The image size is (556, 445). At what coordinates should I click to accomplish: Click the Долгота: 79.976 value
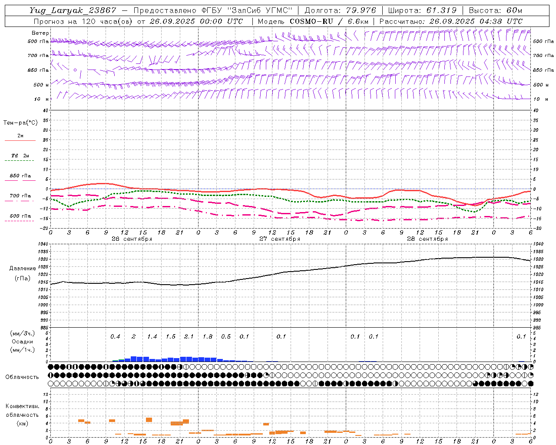click(340, 10)
